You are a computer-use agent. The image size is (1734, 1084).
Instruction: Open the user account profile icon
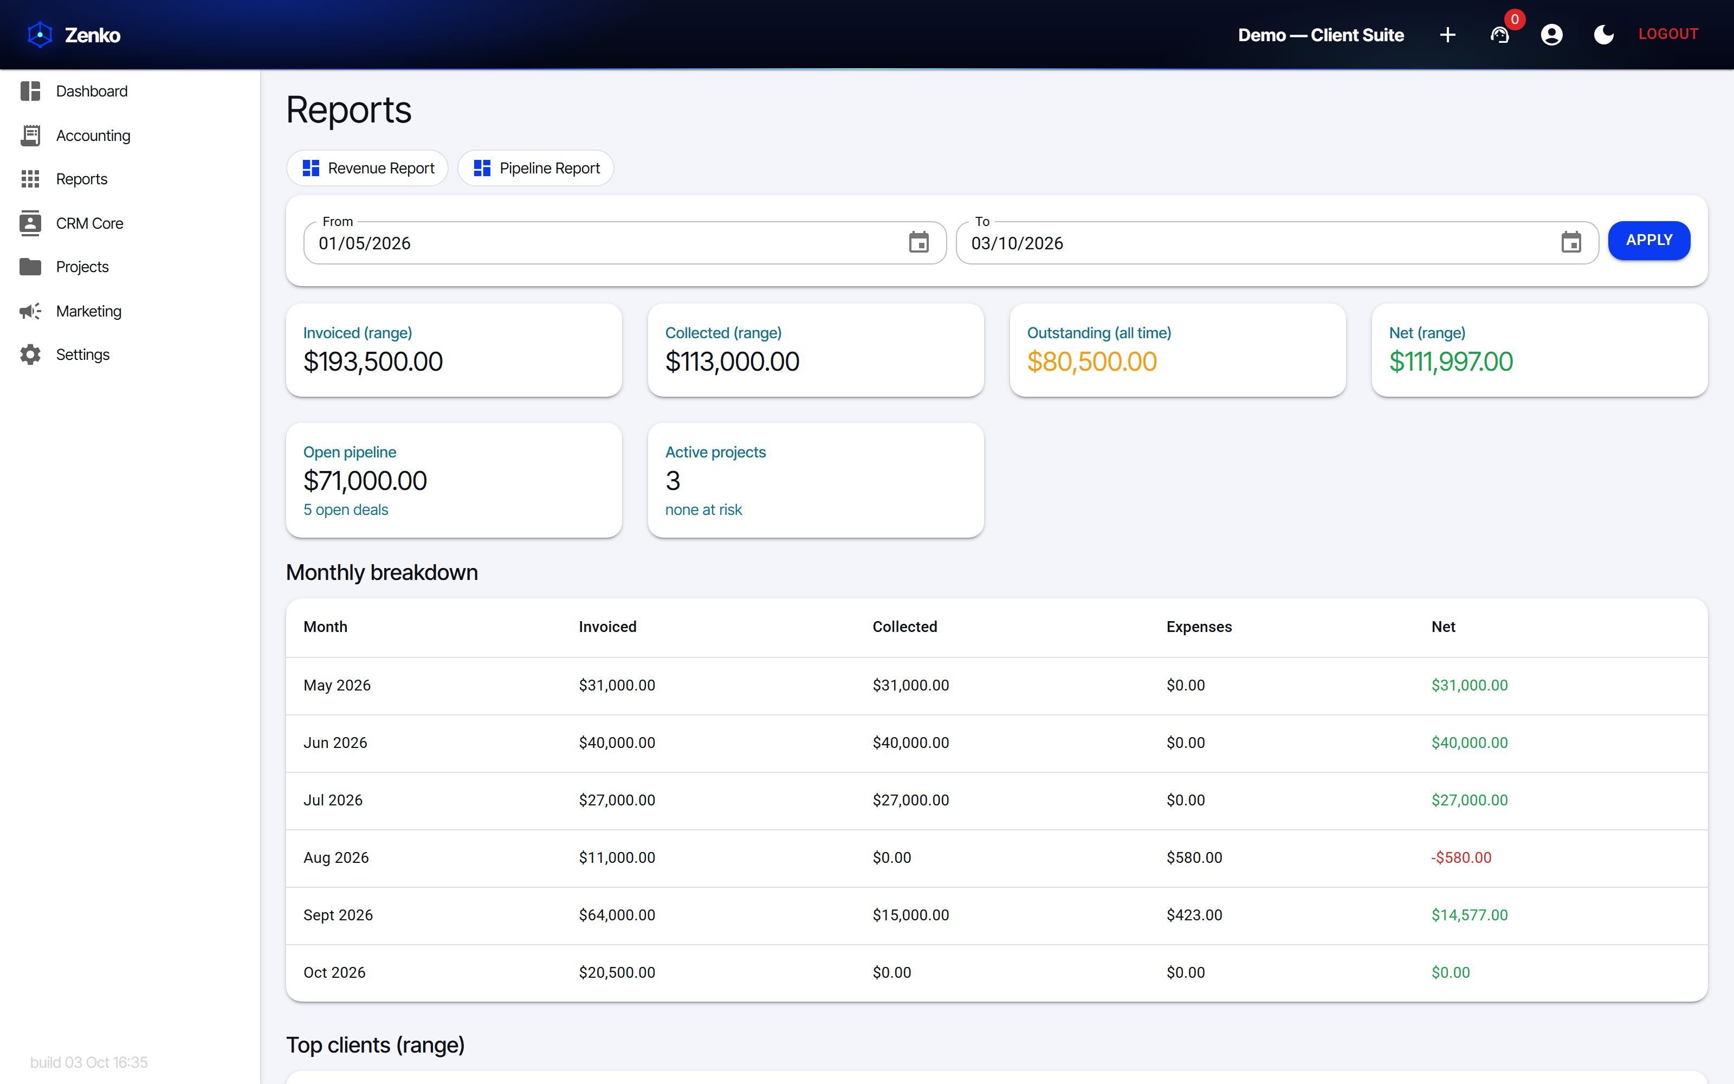[1551, 34]
